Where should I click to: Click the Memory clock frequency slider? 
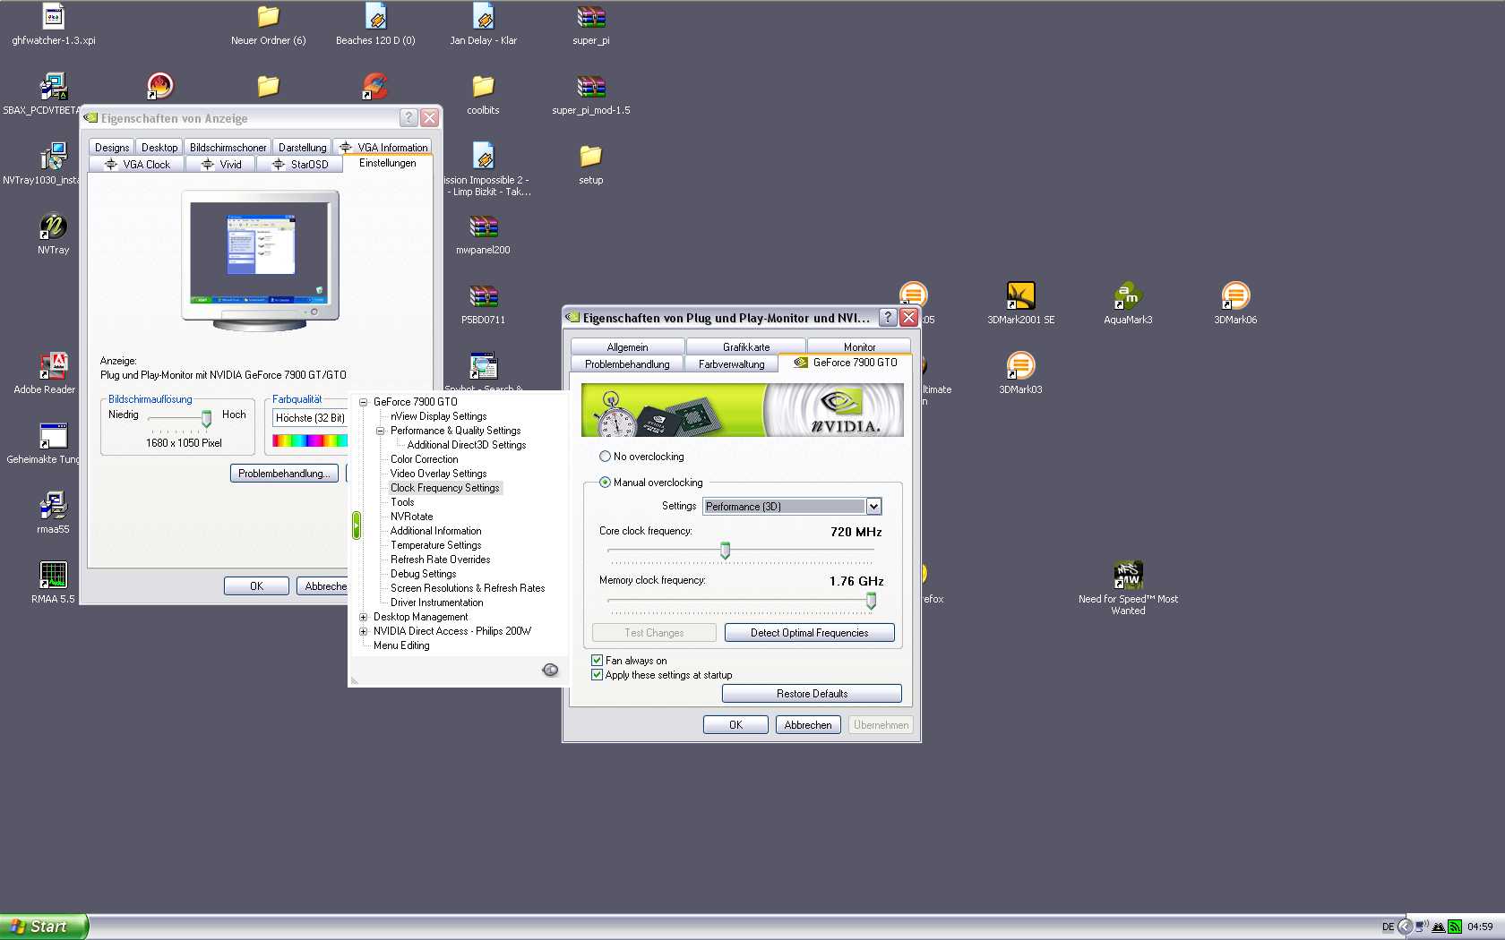(871, 601)
